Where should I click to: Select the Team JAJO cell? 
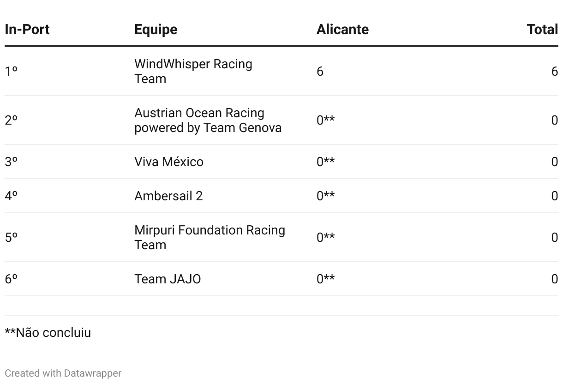coord(168,279)
